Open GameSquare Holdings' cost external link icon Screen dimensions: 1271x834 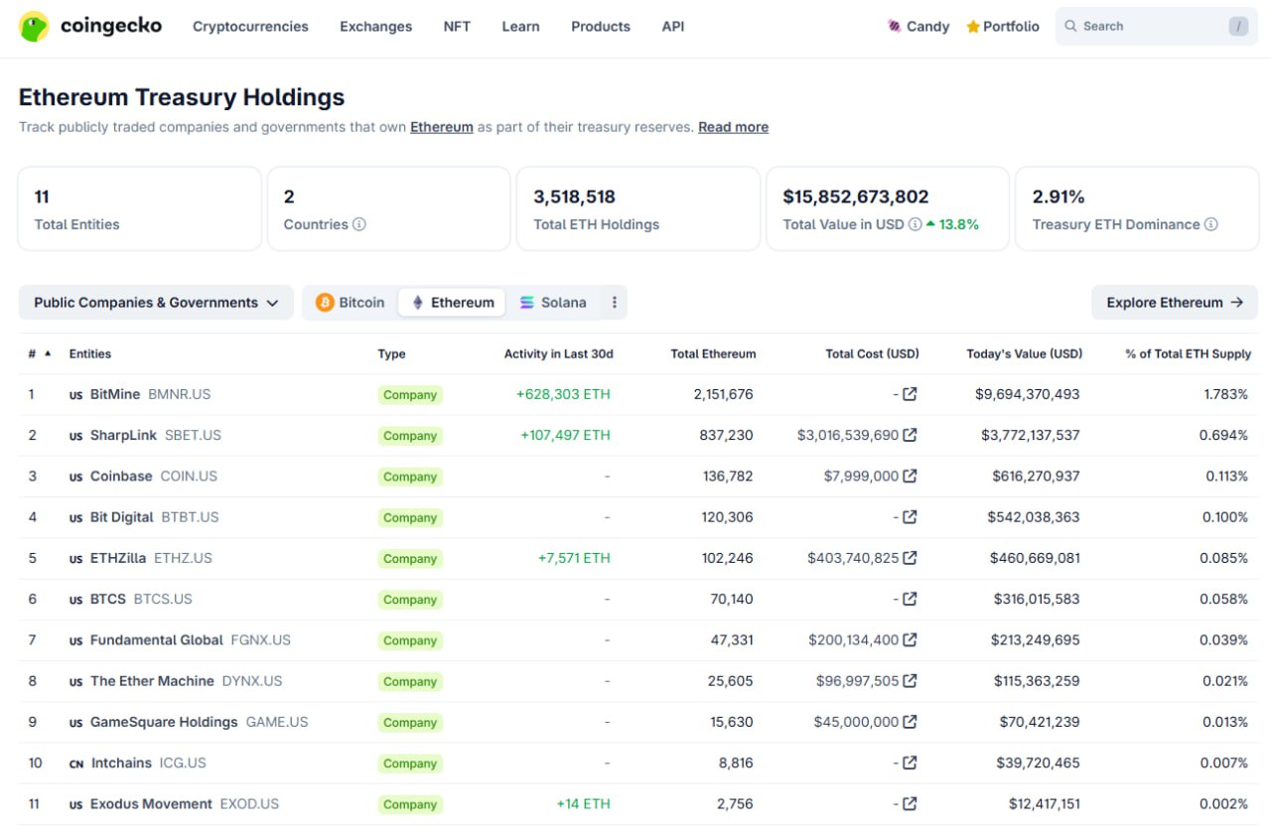click(910, 722)
